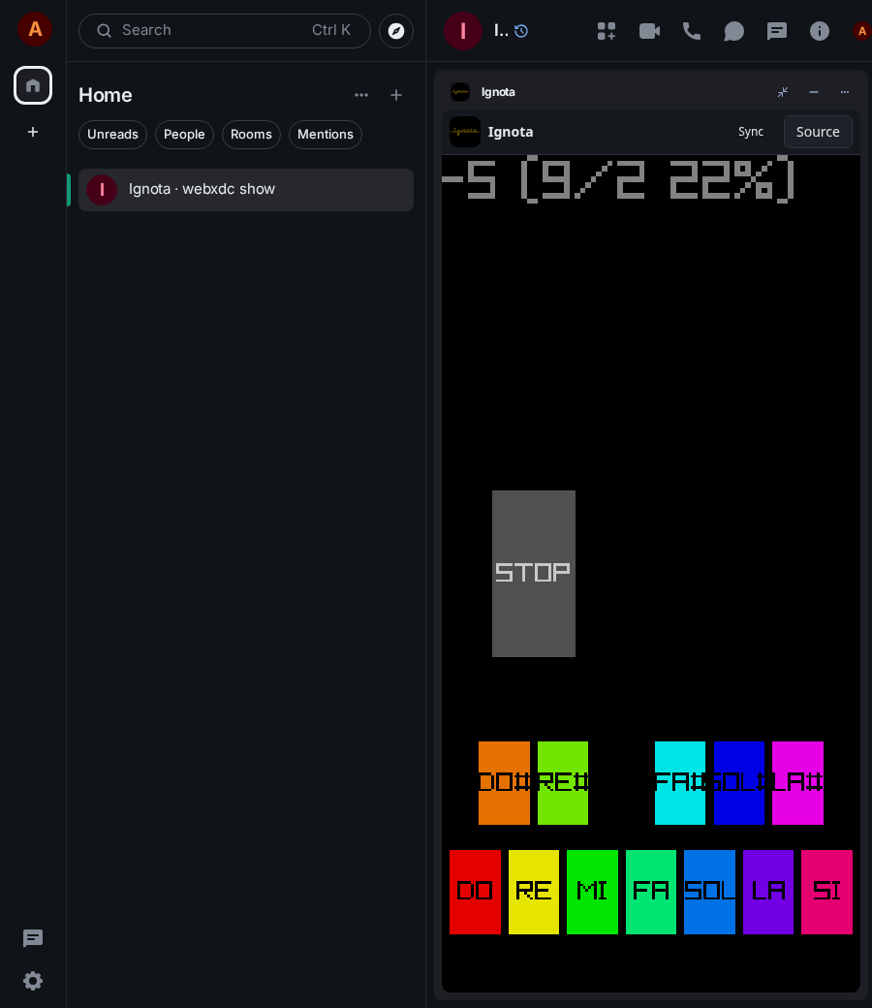
Task: Play the dark blue SOL# key
Action: click(739, 782)
